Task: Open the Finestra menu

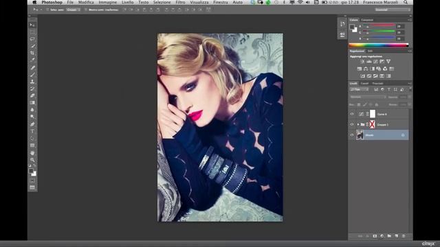Action: point(221,2)
